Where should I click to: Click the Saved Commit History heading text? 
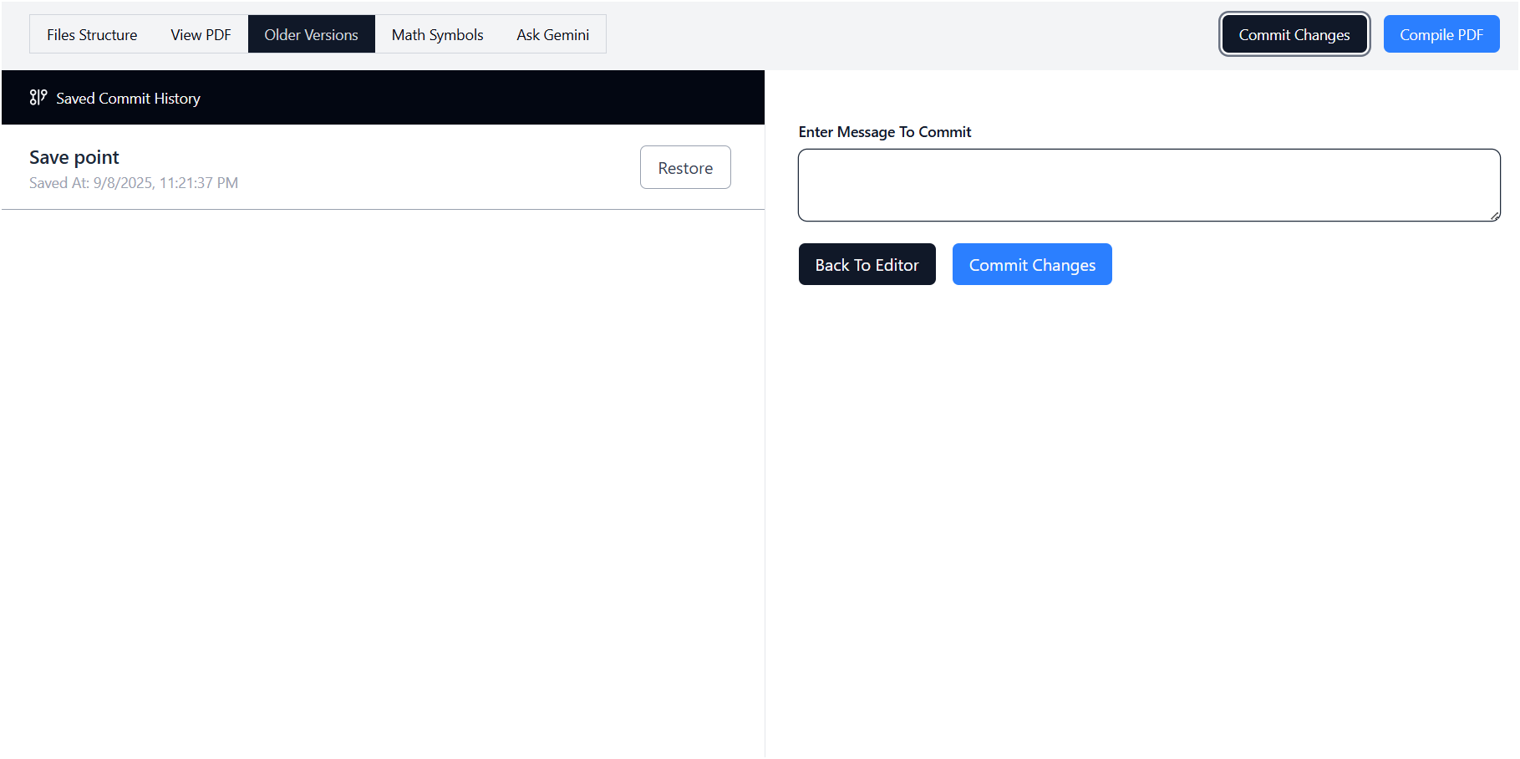(x=128, y=99)
